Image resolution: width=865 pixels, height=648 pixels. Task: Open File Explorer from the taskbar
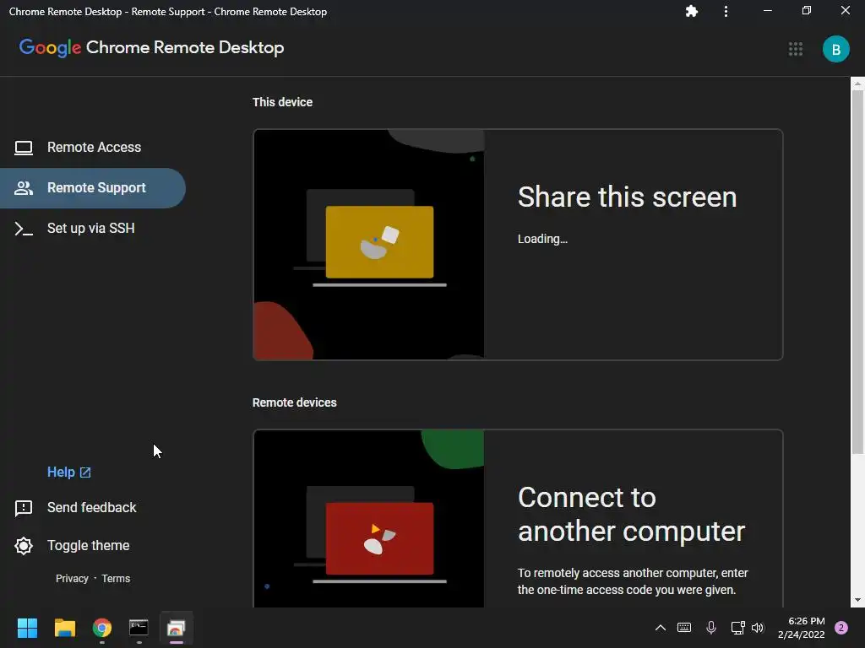click(x=64, y=628)
